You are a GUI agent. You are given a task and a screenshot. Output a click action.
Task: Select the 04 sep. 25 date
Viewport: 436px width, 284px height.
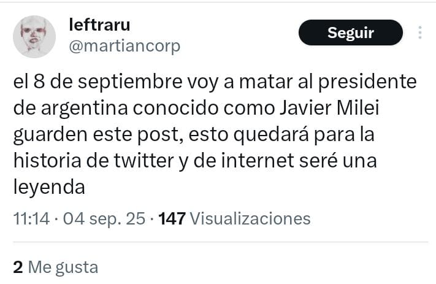[102, 218]
